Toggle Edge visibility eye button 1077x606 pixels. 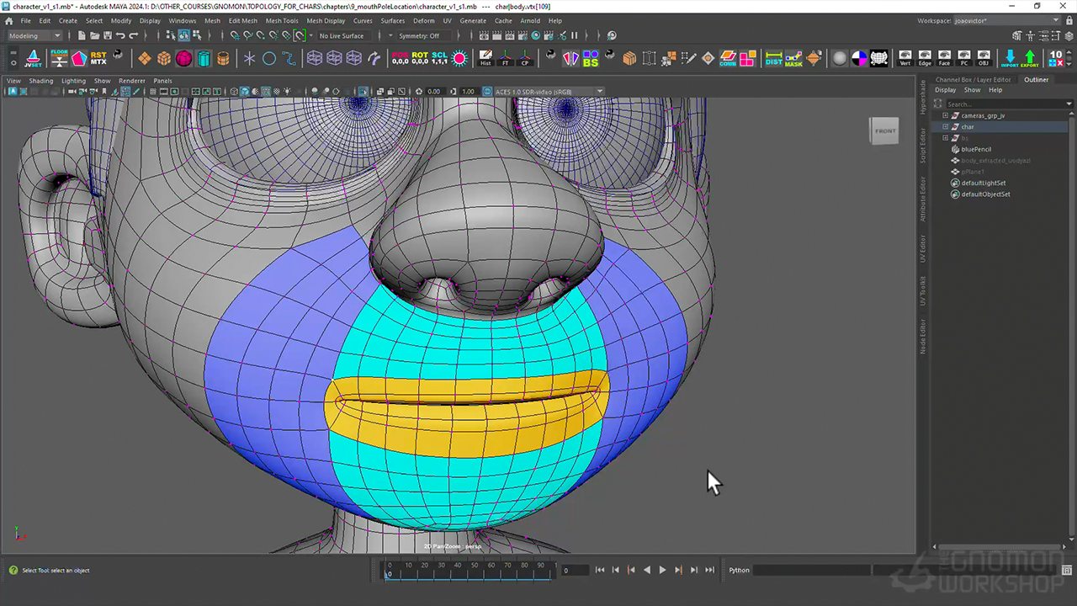pyautogui.click(x=925, y=58)
